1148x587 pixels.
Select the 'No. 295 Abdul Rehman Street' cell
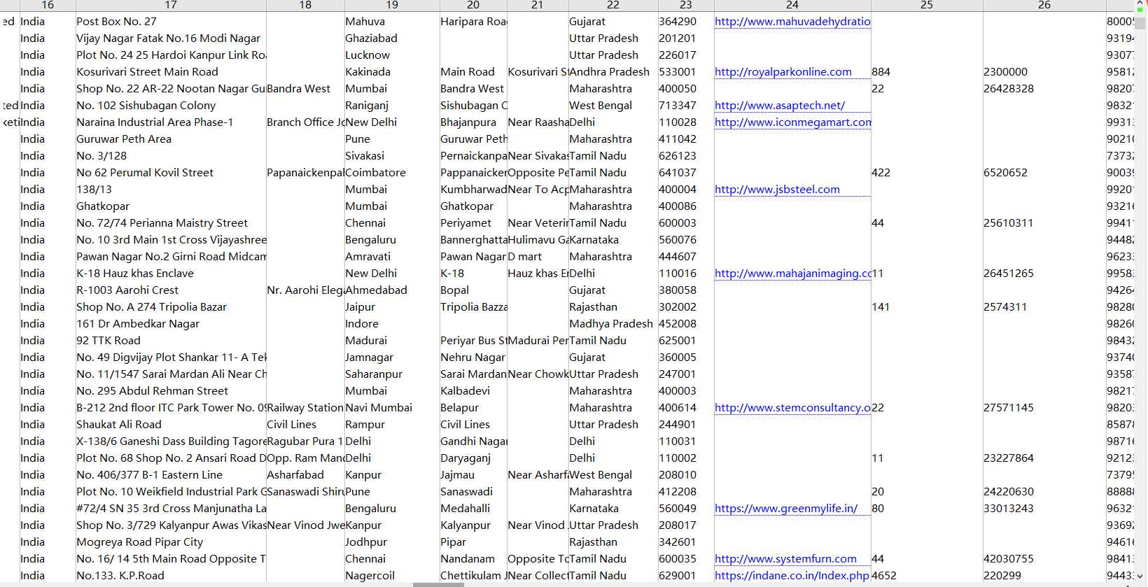pos(171,391)
